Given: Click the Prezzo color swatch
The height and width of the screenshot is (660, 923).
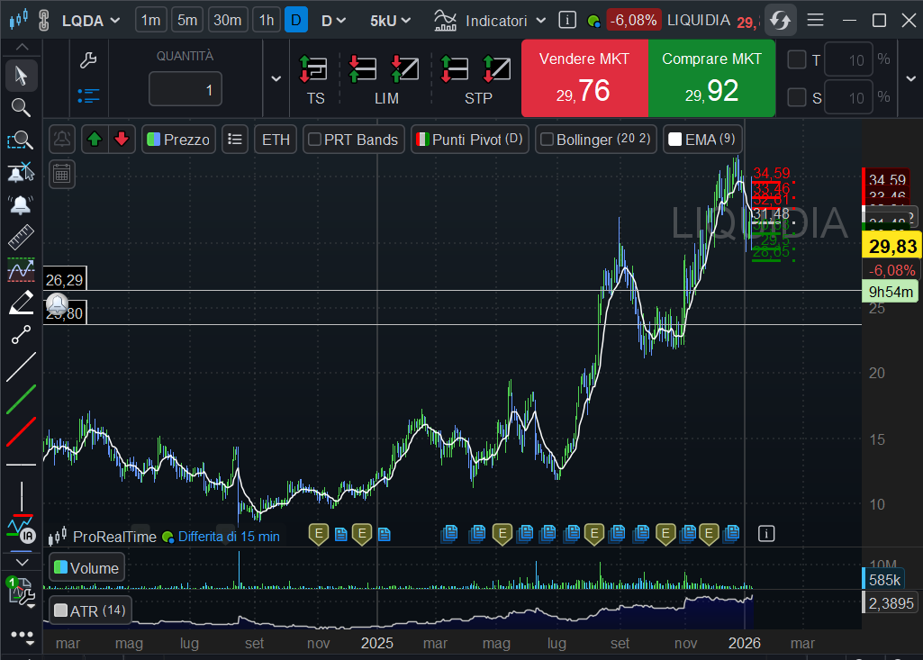Looking at the screenshot, I should (154, 140).
